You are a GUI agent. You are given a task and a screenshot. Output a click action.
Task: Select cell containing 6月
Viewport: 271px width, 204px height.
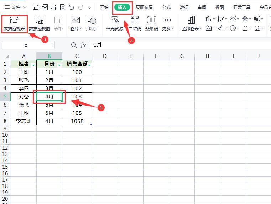click(49, 113)
